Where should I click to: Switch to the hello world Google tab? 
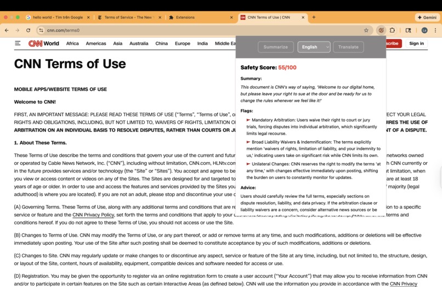pos(57,17)
